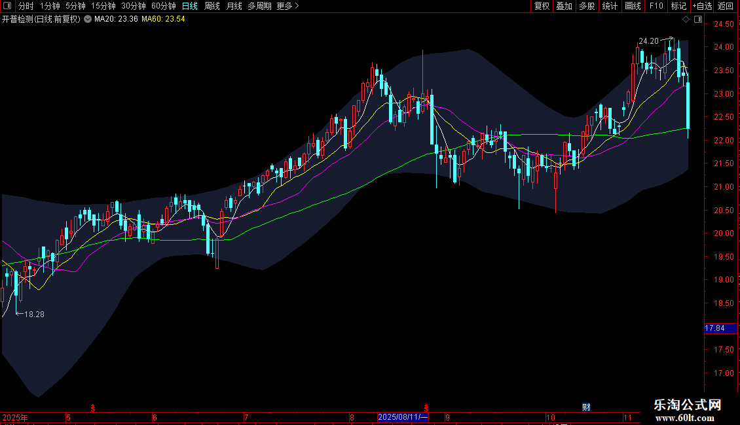Viewport: 740px width, 425px height.
Task: Select the 1分钟 period
Action: [50, 6]
